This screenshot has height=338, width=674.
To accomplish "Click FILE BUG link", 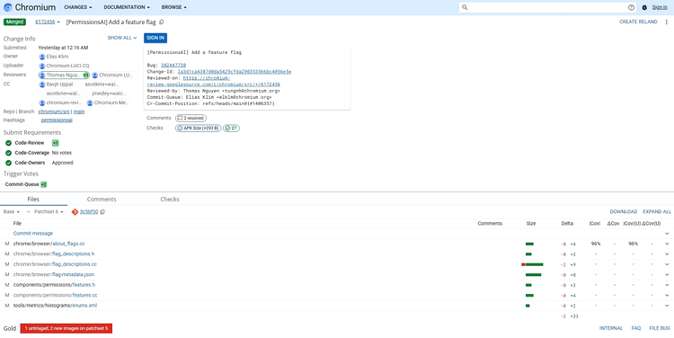I will coord(660,328).
